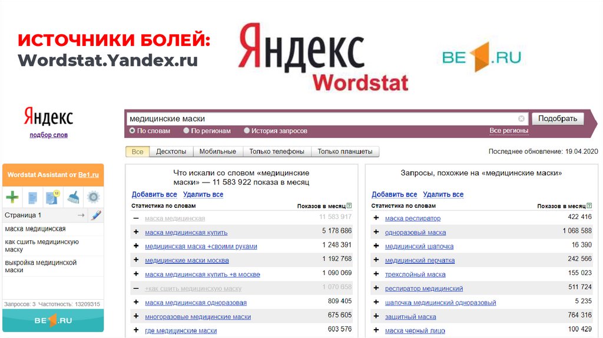Image resolution: width=603 pixels, height=338 pixels.
Task: Open the Все регионы region selector
Action: [x=509, y=131]
